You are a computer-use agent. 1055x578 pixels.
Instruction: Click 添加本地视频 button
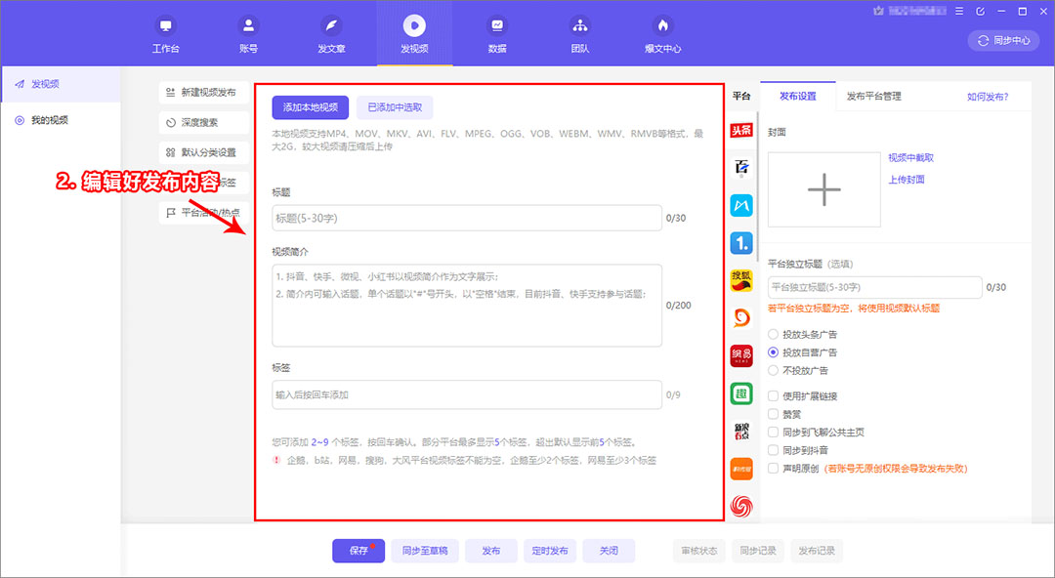pyautogui.click(x=310, y=107)
